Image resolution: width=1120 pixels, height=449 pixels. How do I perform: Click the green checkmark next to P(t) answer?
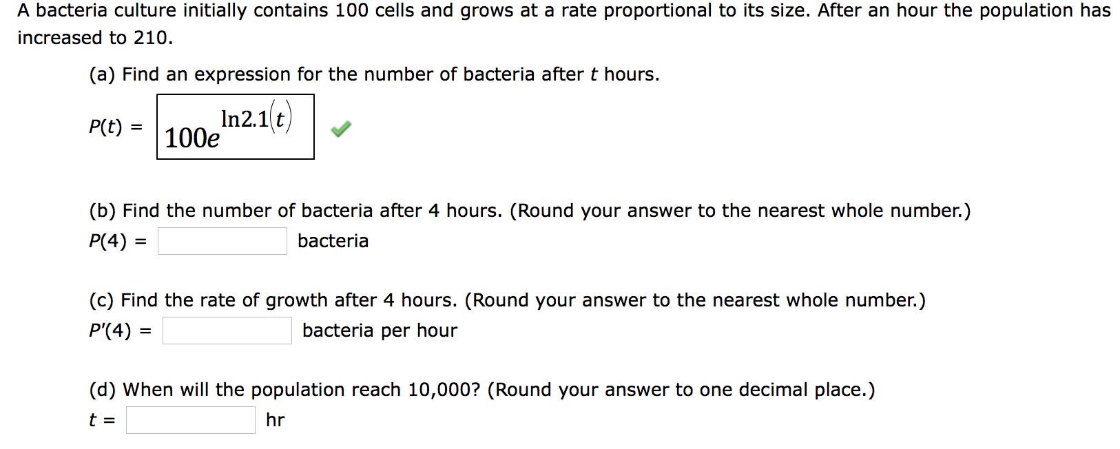[x=340, y=129]
